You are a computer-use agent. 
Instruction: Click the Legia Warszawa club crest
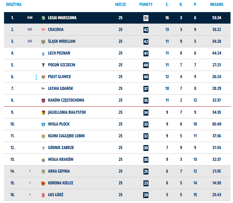coord(43,18)
